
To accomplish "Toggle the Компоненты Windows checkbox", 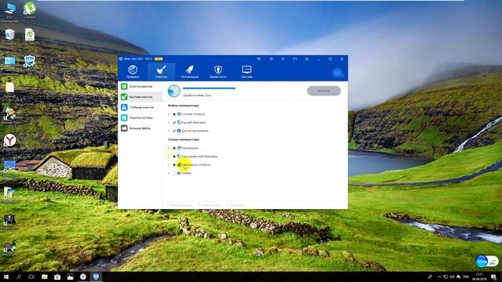I will pyautogui.click(x=174, y=164).
